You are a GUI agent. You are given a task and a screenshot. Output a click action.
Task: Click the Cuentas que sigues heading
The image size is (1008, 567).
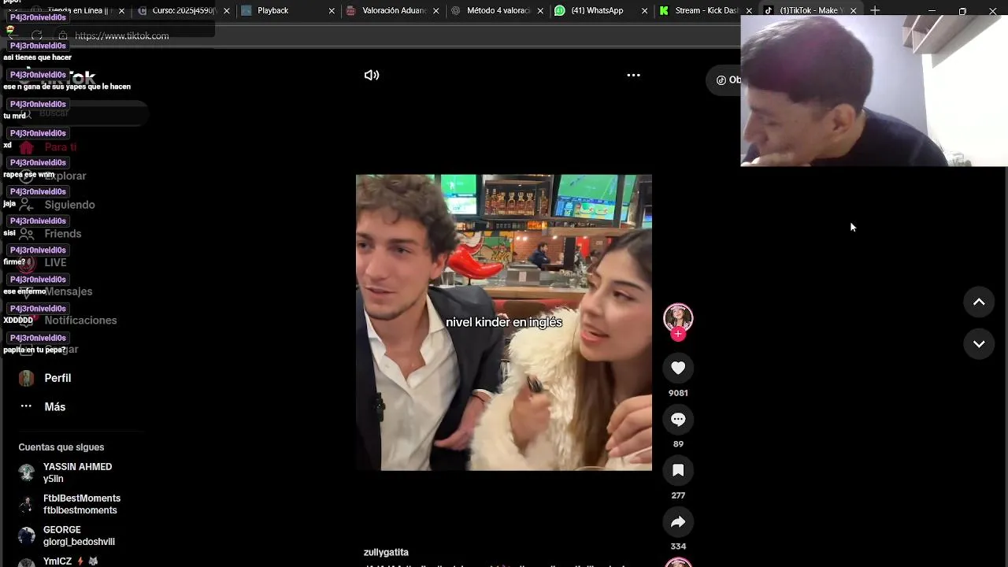61,447
